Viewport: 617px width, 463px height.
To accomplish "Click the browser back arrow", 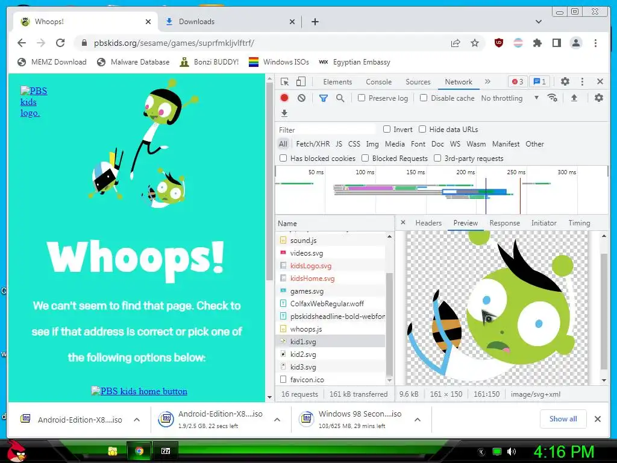I will [22, 43].
